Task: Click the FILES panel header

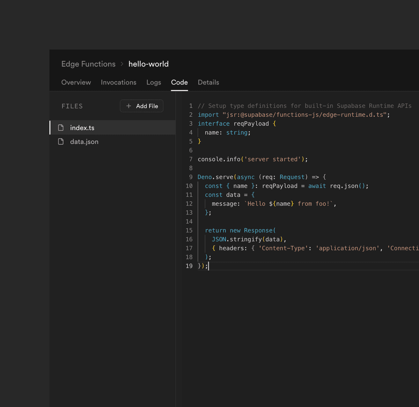Action: coord(72,106)
